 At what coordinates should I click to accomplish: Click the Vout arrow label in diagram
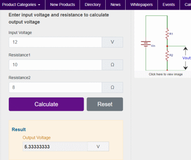point(186,58)
